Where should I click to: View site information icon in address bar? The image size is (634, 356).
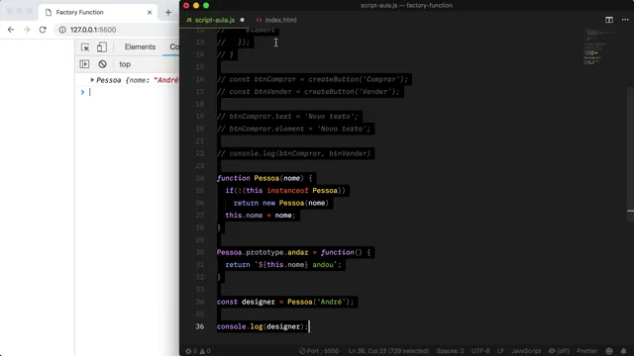[62, 30]
